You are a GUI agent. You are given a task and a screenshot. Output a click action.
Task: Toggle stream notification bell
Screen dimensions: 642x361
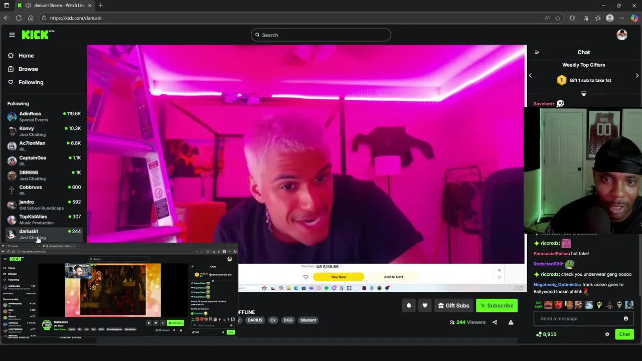point(409,305)
